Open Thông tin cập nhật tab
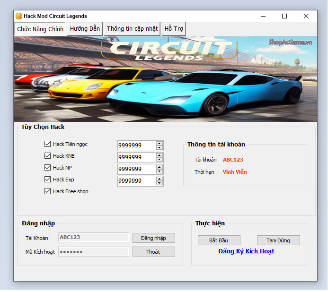 pos(132,29)
